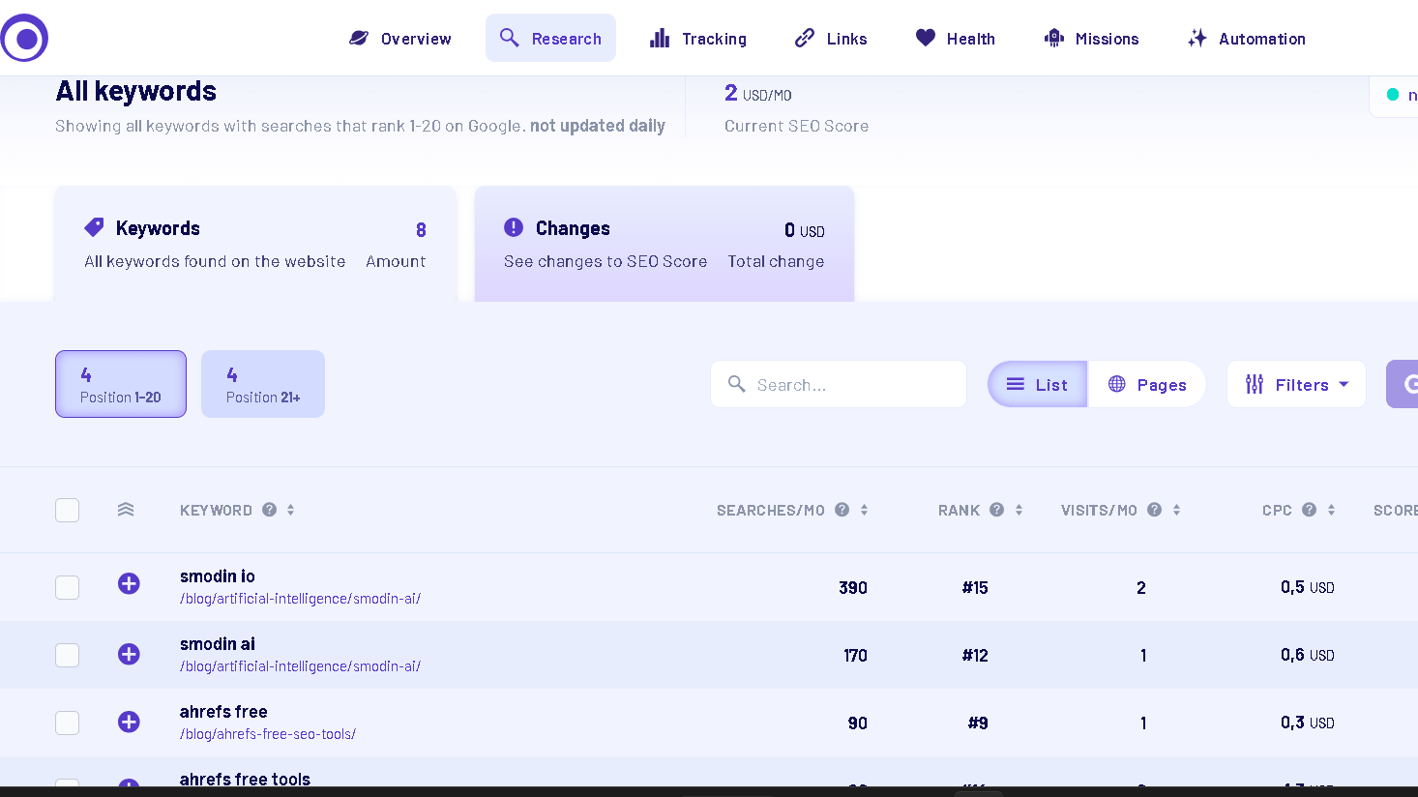1418x797 pixels.
Task: Click the smodin ai keyword text
Action: click(x=218, y=644)
